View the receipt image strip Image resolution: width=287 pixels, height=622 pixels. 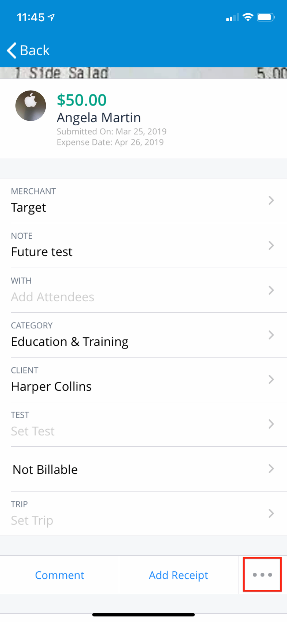[143, 73]
